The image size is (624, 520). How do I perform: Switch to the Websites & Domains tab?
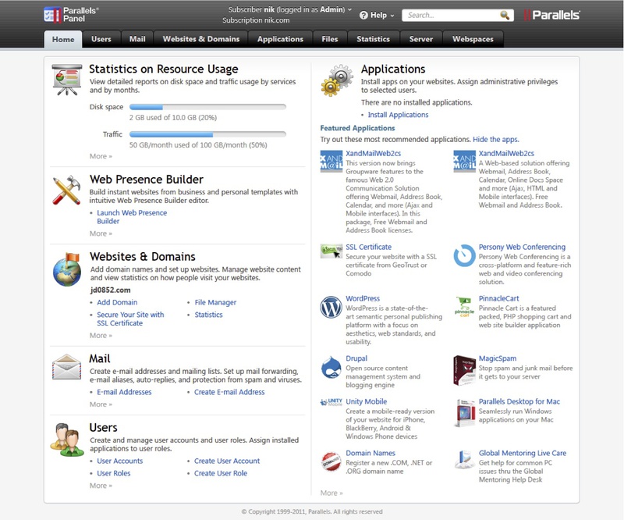(201, 39)
